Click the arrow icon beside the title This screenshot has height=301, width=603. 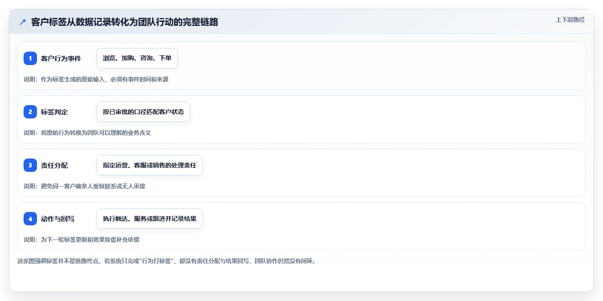pos(22,22)
